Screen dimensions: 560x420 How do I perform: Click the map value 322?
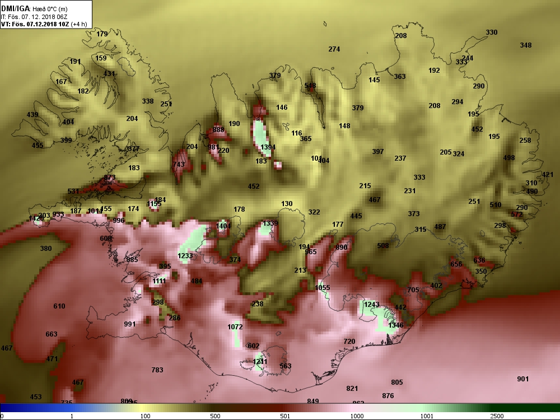point(314,212)
